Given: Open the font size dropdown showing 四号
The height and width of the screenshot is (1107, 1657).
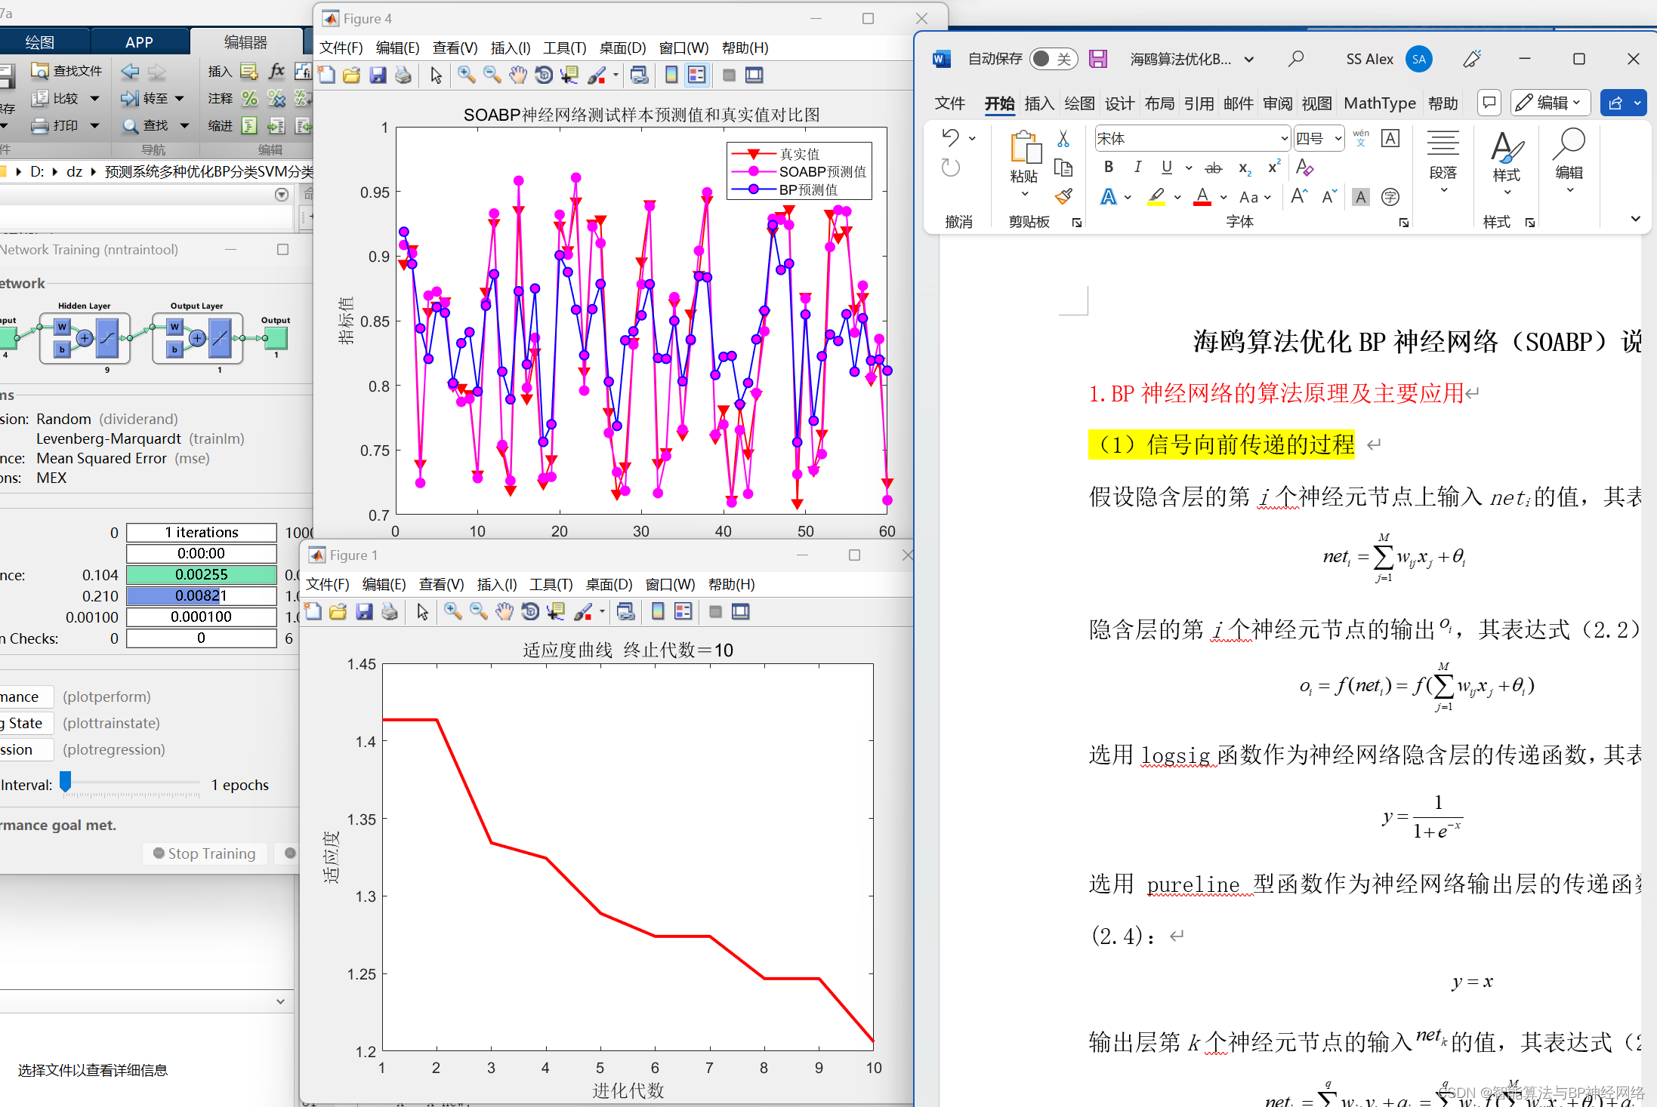Looking at the screenshot, I should click(x=1338, y=139).
